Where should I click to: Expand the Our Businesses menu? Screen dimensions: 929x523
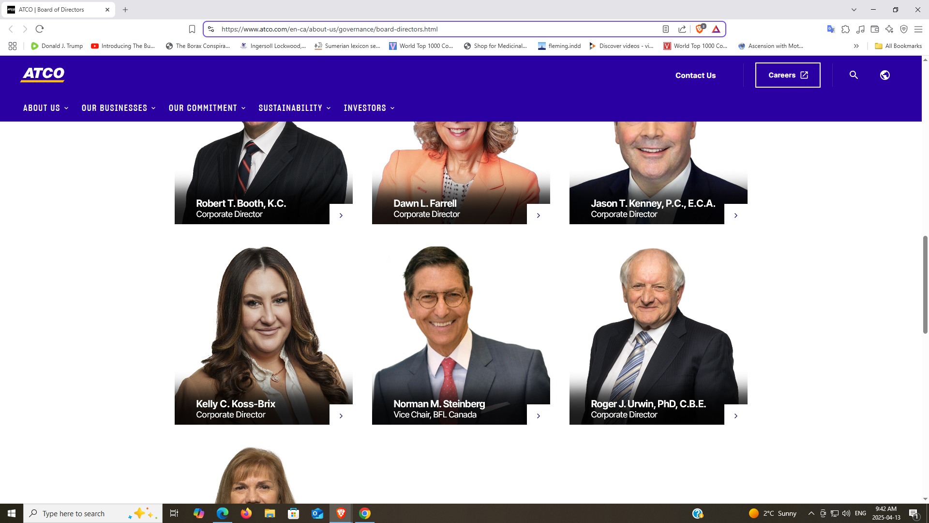pyautogui.click(x=119, y=108)
